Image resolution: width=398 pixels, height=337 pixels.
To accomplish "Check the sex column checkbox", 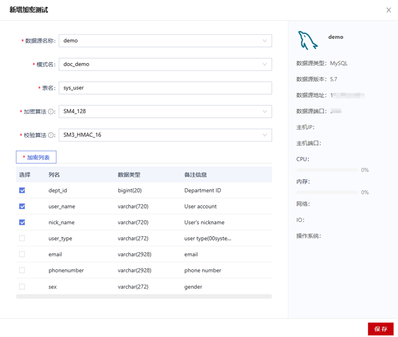I will 22,286.
